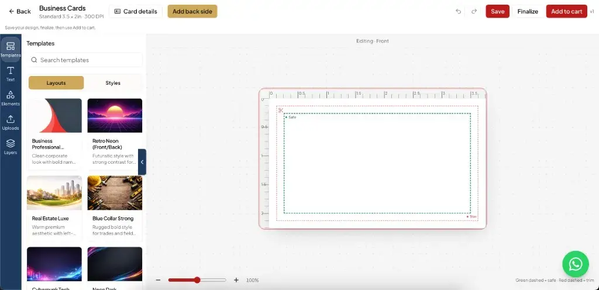Open Card details

point(136,12)
